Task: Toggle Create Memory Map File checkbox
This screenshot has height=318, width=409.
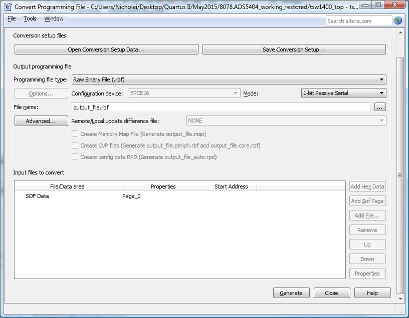Action: point(75,134)
